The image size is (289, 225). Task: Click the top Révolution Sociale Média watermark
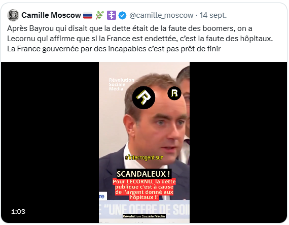tap(122, 84)
